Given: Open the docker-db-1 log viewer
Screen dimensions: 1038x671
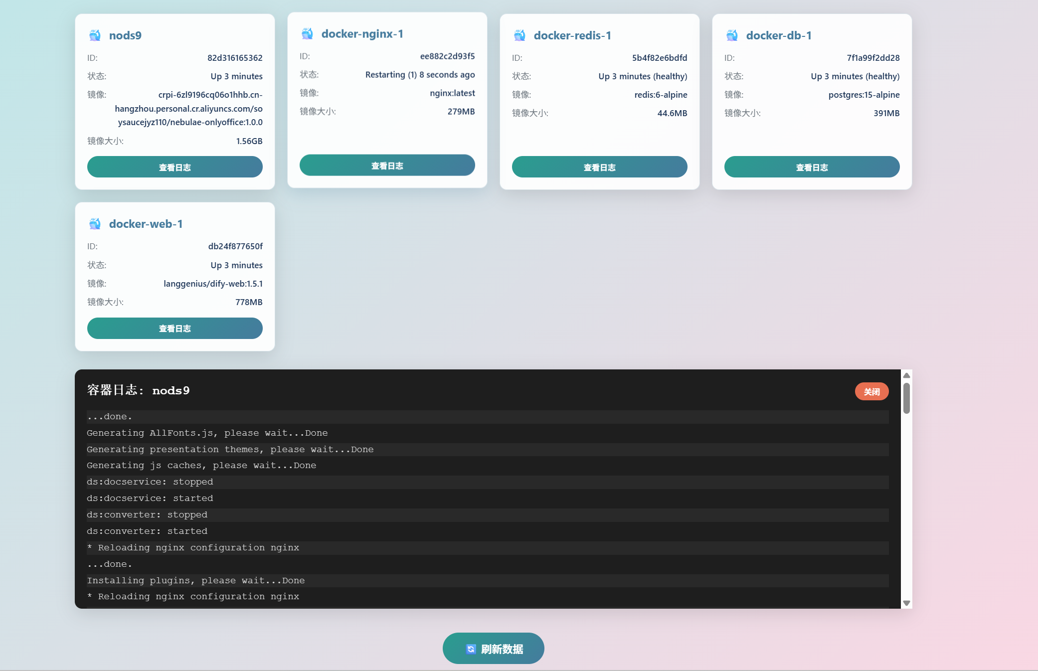Looking at the screenshot, I should (812, 167).
